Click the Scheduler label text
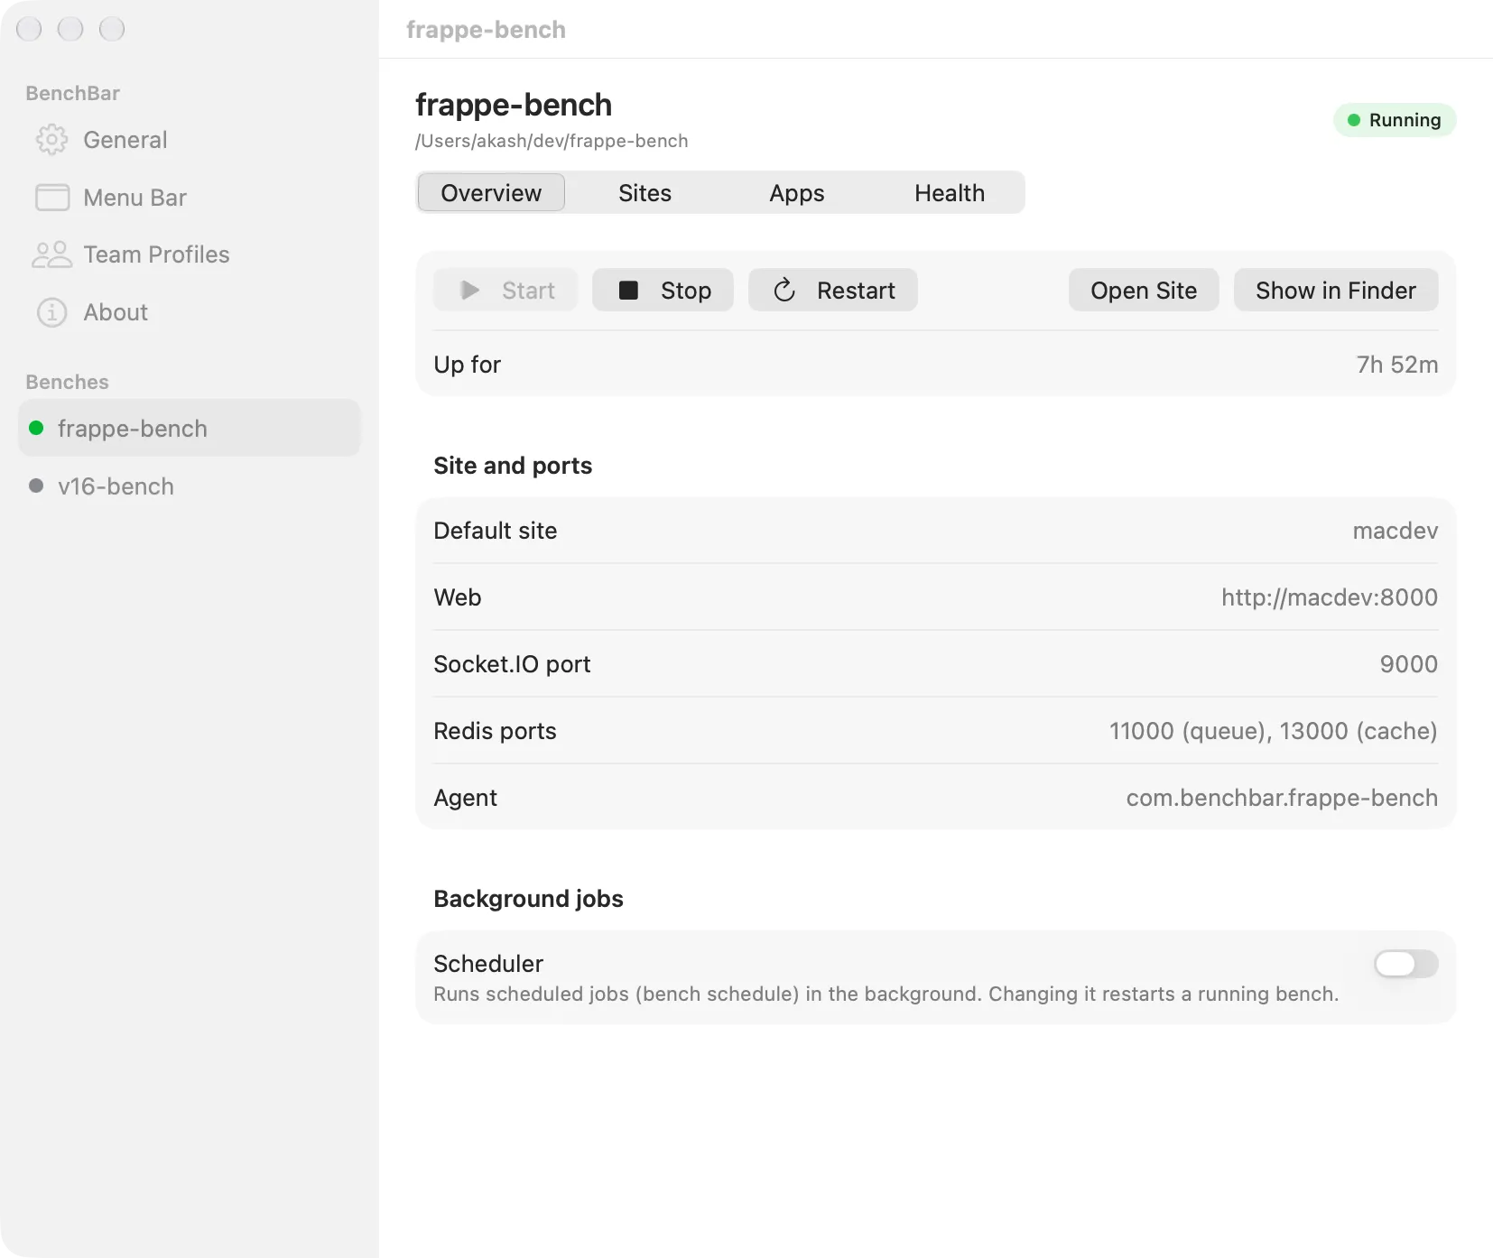The width and height of the screenshot is (1493, 1258). click(x=488, y=963)
